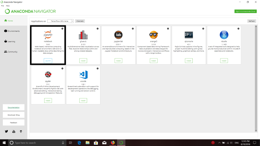Open the Twitter link icon in sidebar
Image resolution: width=260 pixels, height=146 pixels.
[6, 131]
